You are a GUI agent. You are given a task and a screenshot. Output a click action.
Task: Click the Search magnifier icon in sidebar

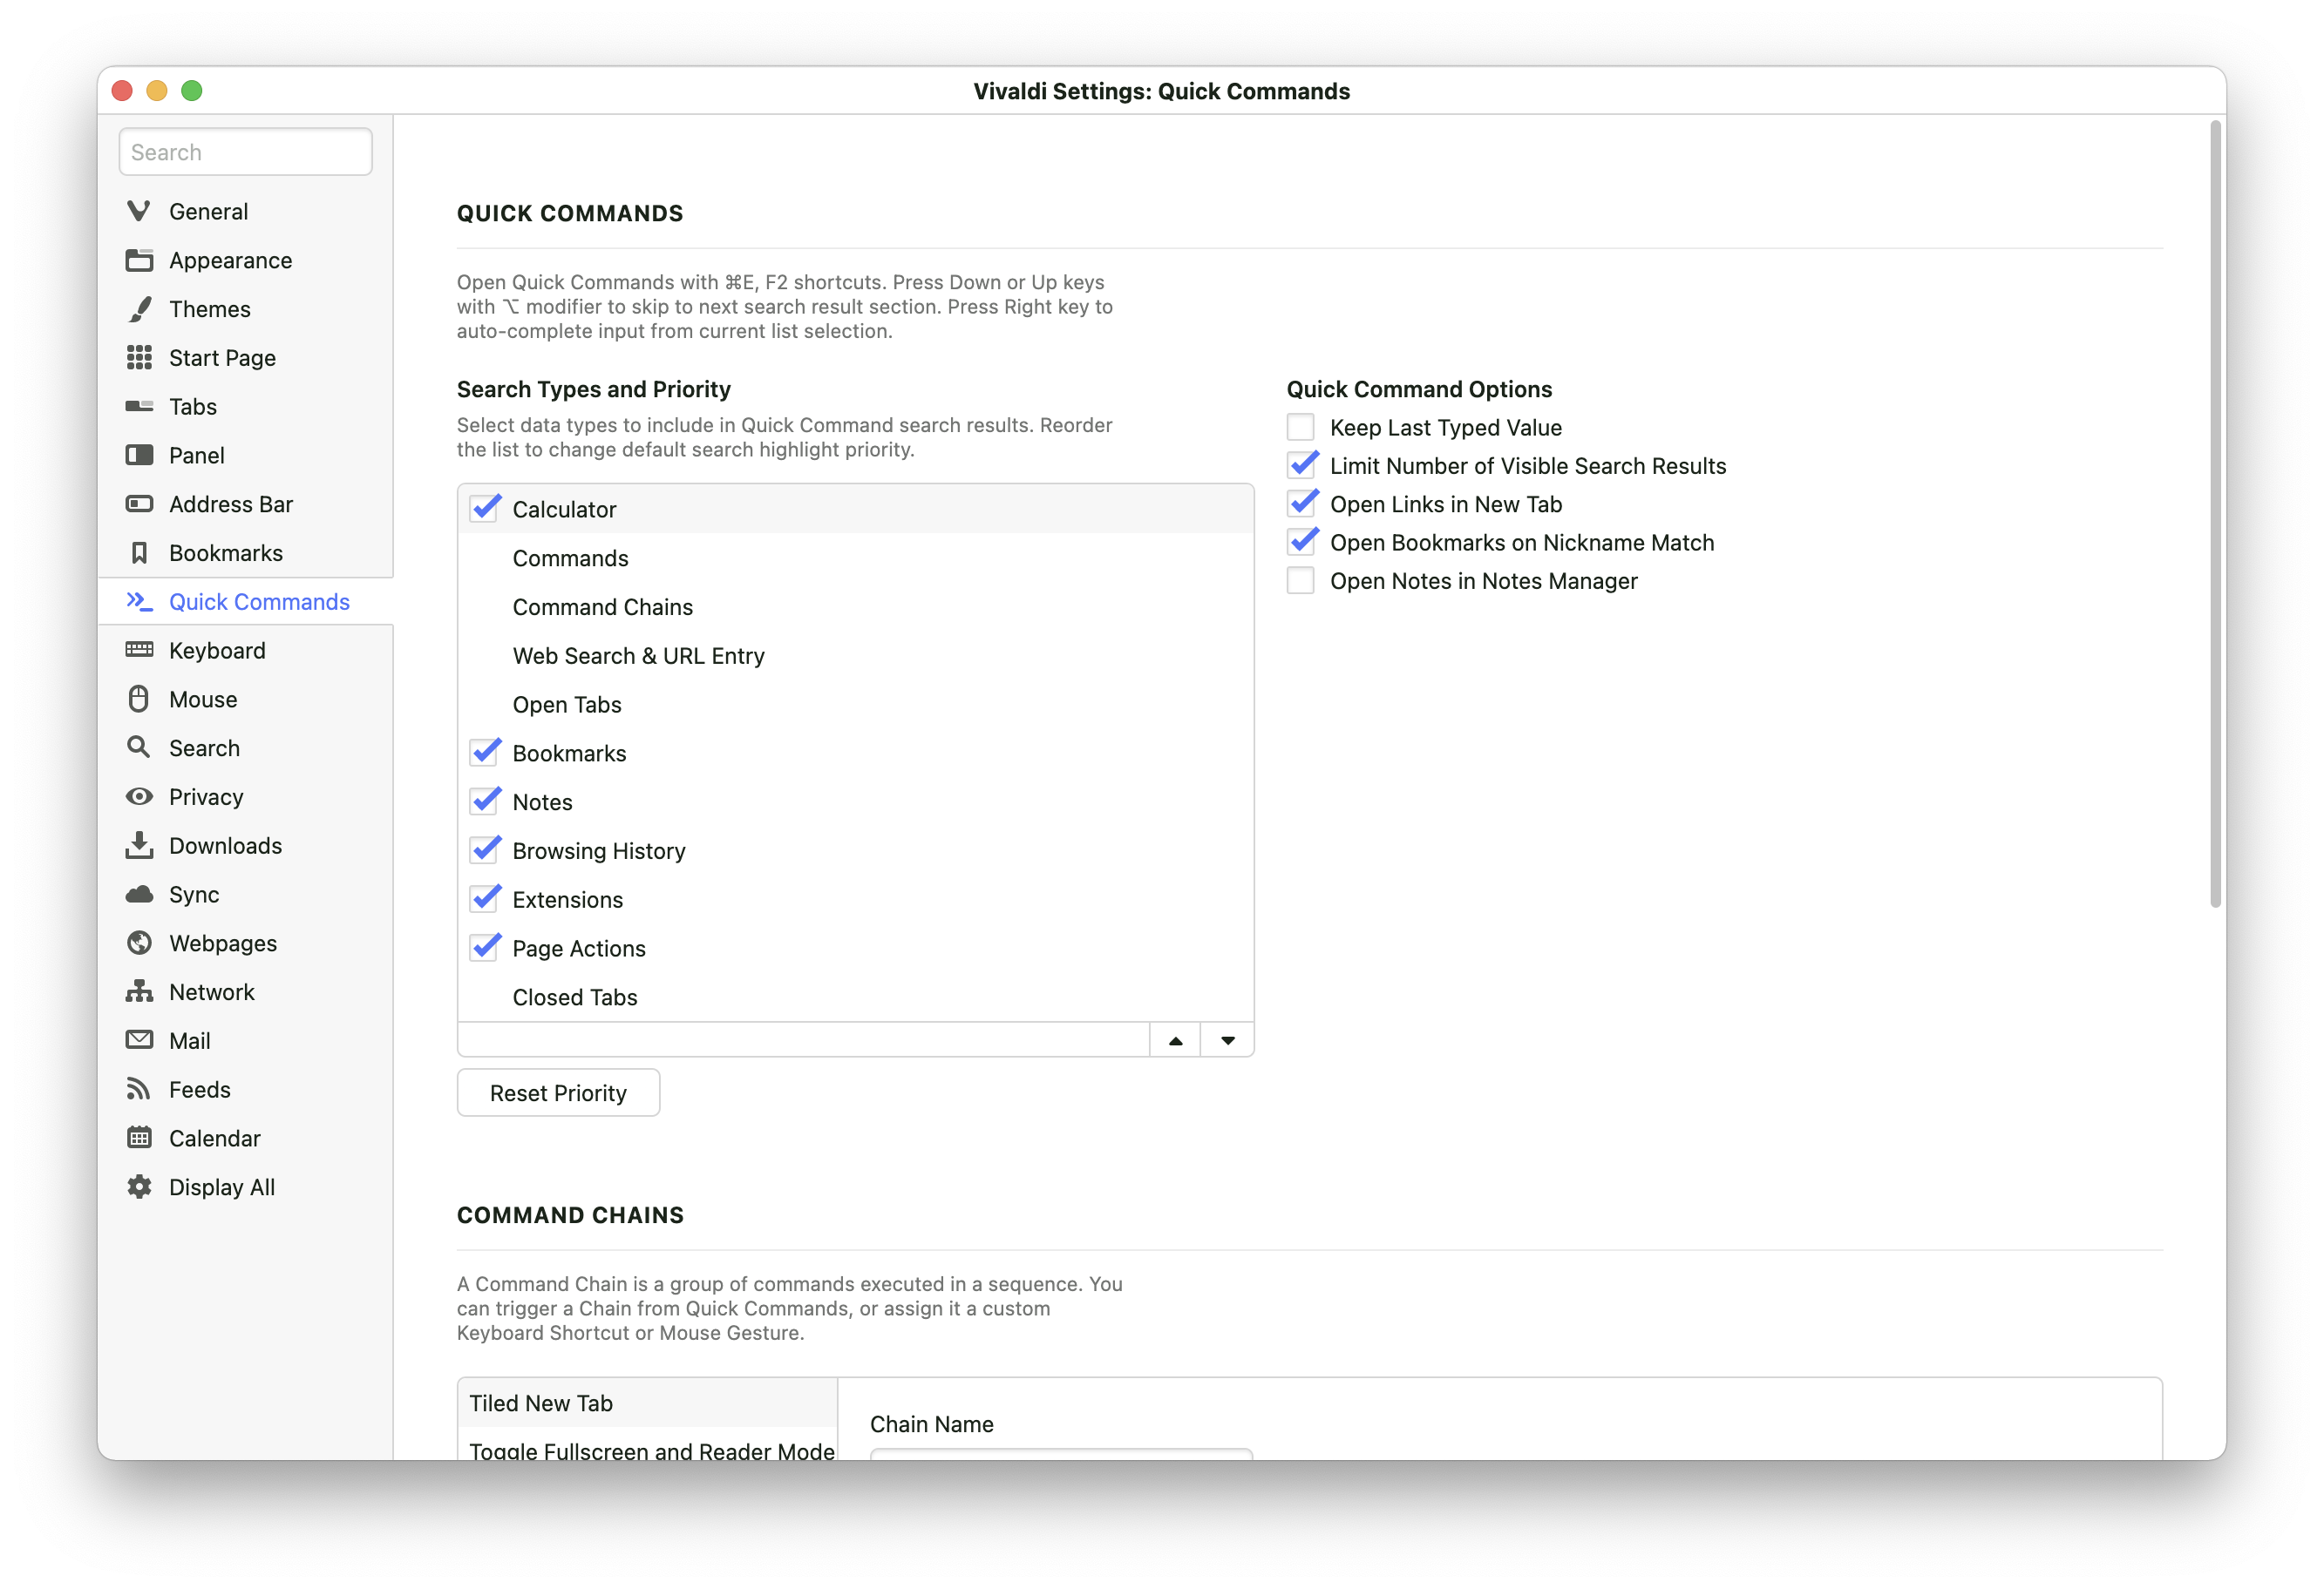(139, 747)
